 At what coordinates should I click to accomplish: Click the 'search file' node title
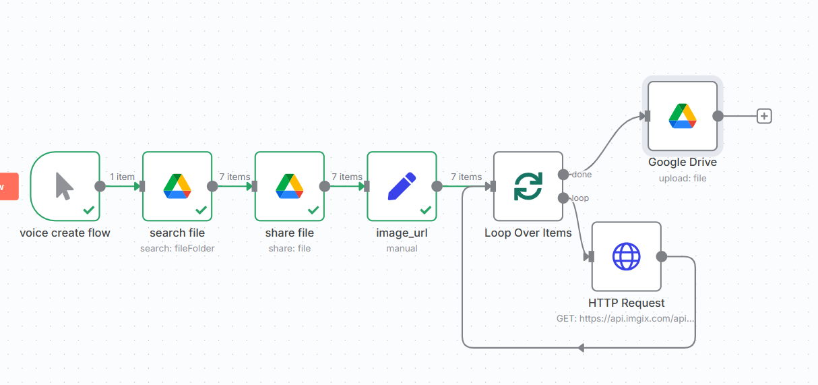point(177,233)
